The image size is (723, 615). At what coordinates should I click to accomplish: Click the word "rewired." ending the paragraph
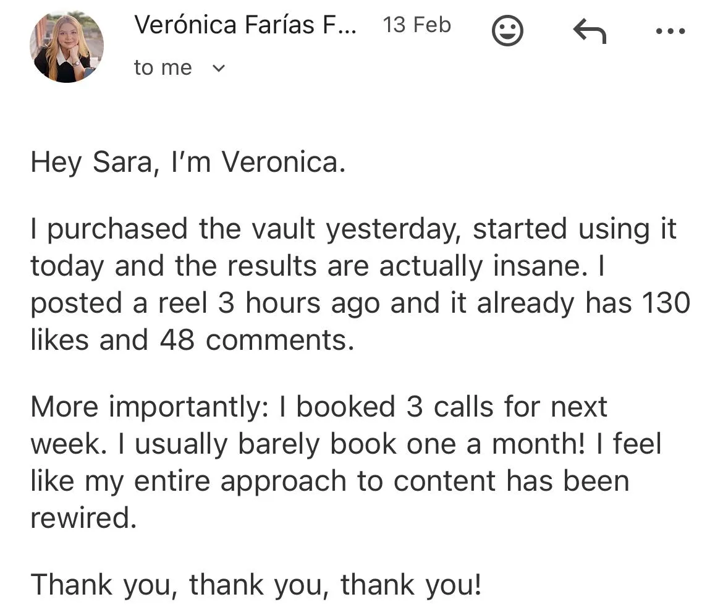83,518
